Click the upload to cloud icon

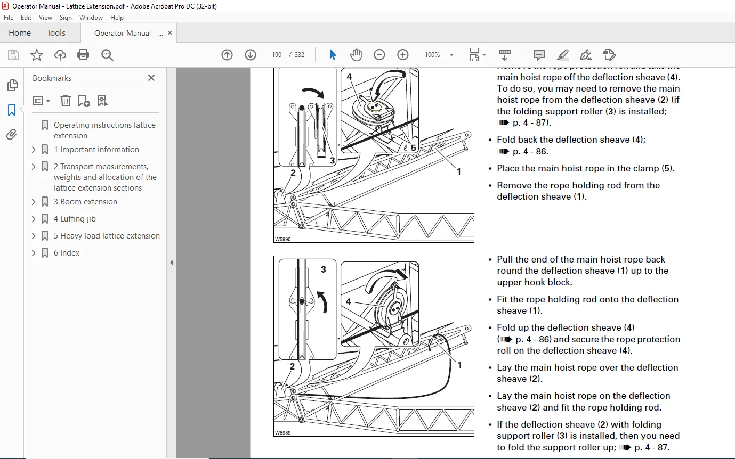pyautogui.click(x=60, y=55)
